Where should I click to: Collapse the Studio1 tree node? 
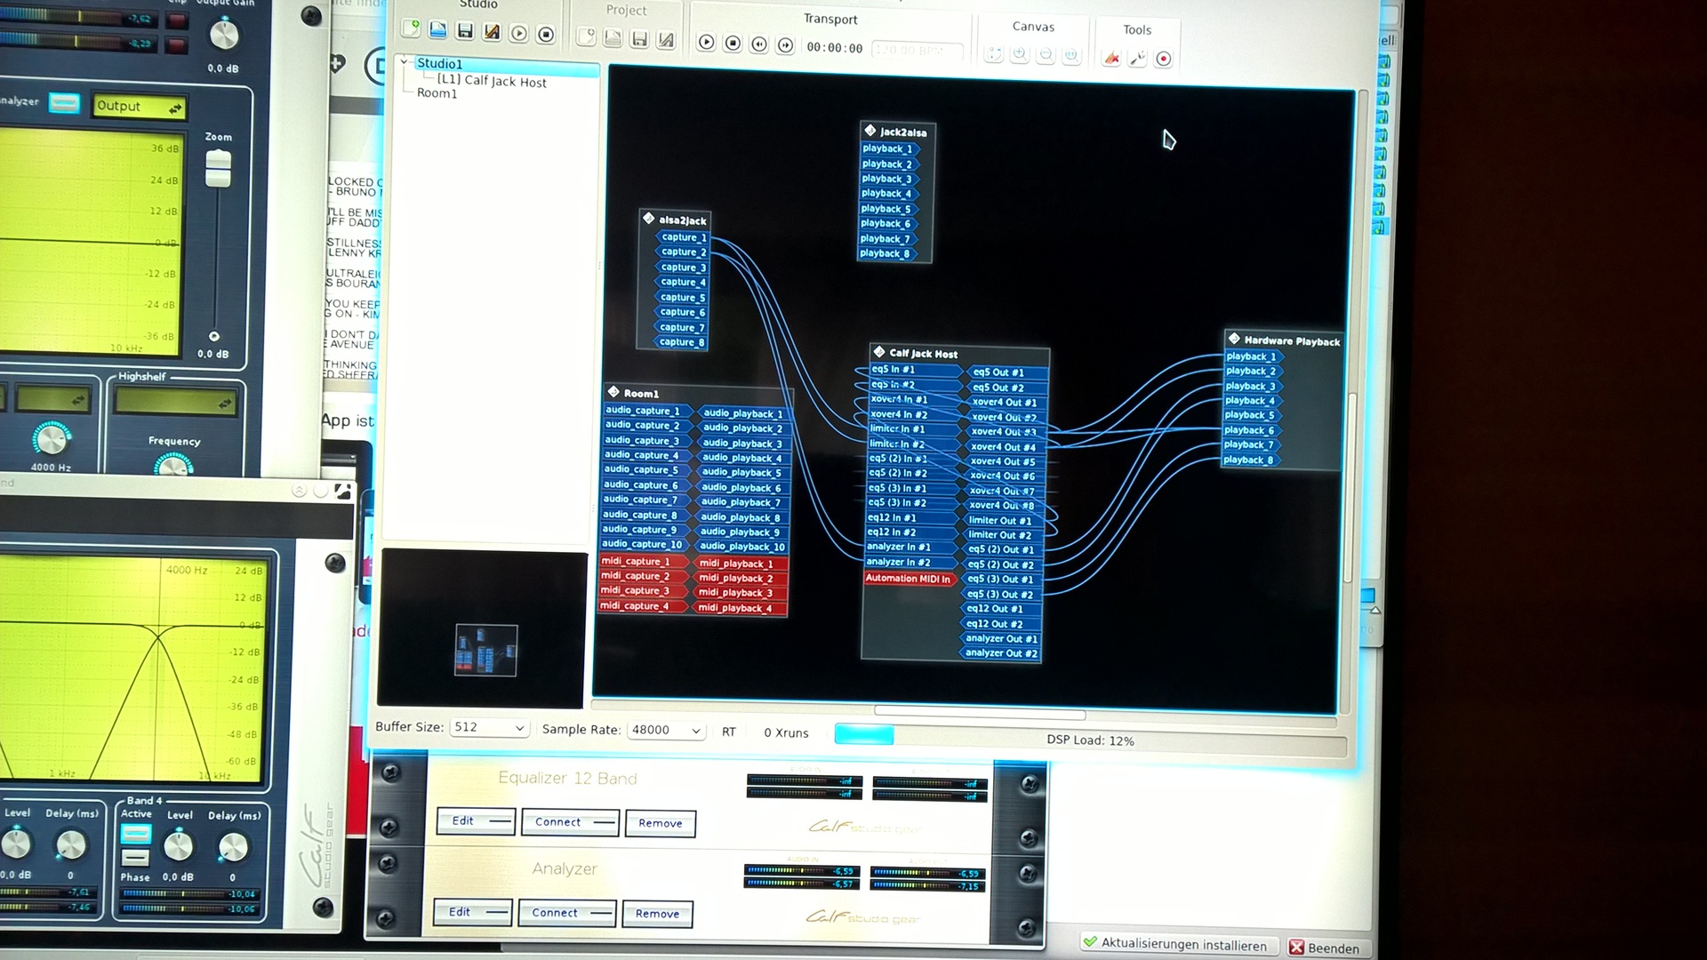[x=405, y=62]
